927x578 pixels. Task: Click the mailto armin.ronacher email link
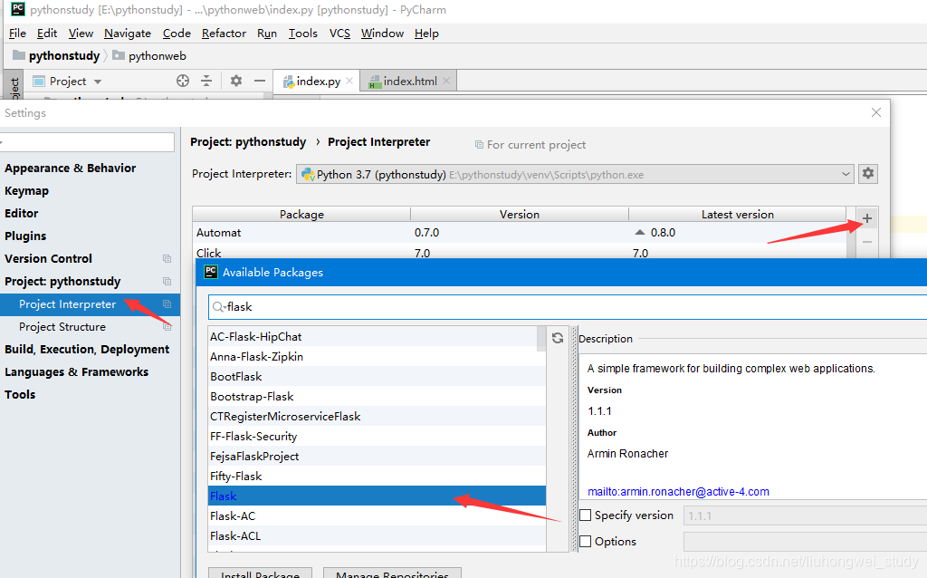pyautogui.click(x=678, y=492)
